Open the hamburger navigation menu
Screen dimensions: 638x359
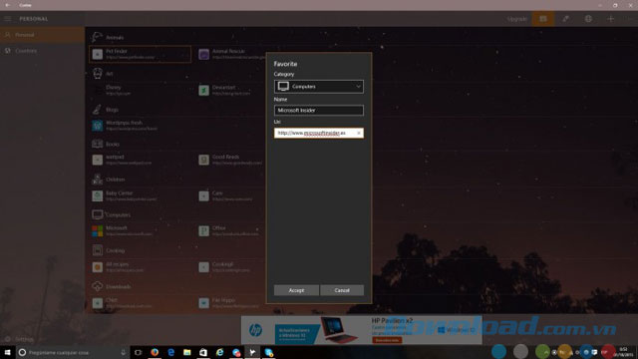[x=7, y=19]
